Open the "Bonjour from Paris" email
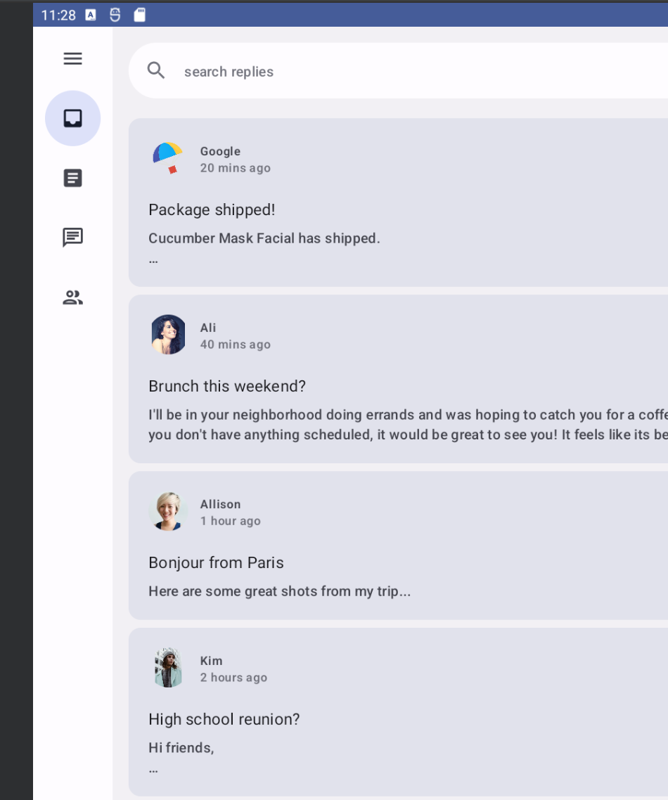This screenshot has width=668, height=800. [x=216, y=562]
